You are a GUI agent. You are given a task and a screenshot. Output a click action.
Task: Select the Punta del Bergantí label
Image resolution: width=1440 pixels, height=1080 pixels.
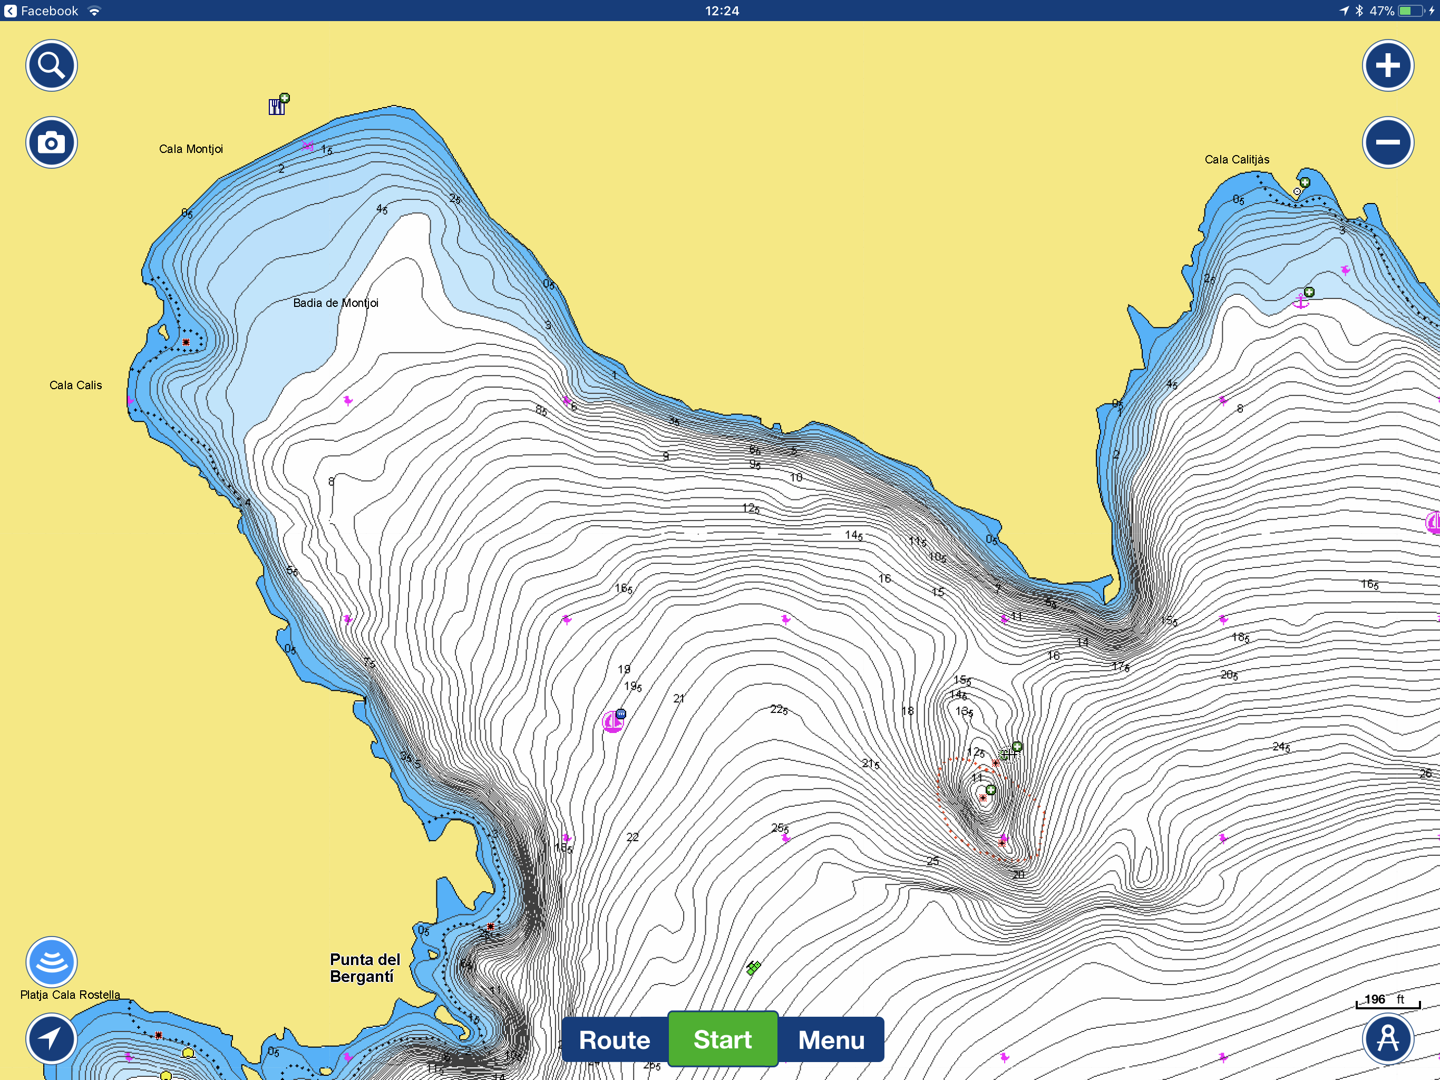(x=365, y=968)
